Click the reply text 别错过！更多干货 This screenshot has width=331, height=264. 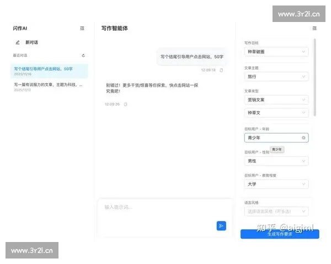[x=152, y=88]
